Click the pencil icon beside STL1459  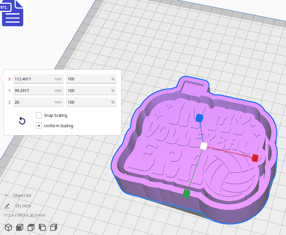click(7, 206)
